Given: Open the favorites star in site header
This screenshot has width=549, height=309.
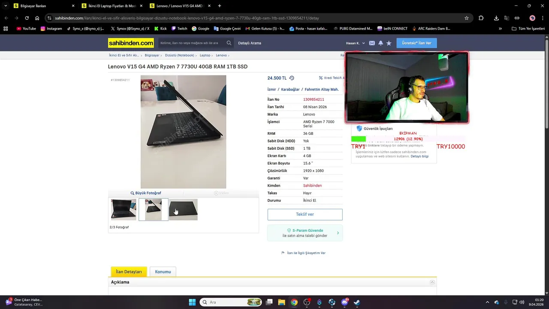Looking at the screenshot, I should click(389, 43).
